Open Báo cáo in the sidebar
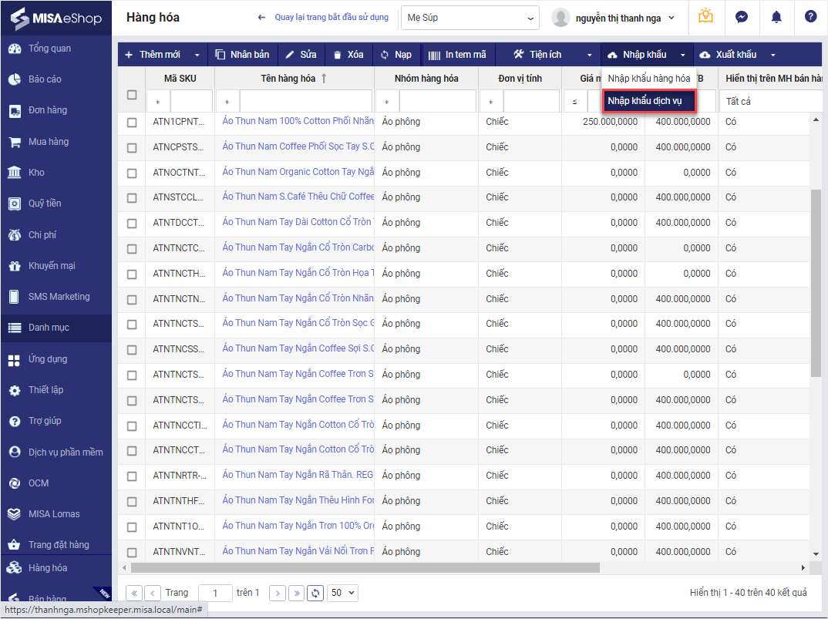This screenshot has height=619, width=828. tap(45, 79)
